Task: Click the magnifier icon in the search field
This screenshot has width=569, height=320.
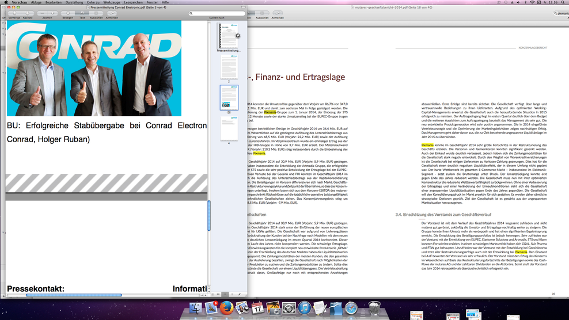Action: pos(191,13)
